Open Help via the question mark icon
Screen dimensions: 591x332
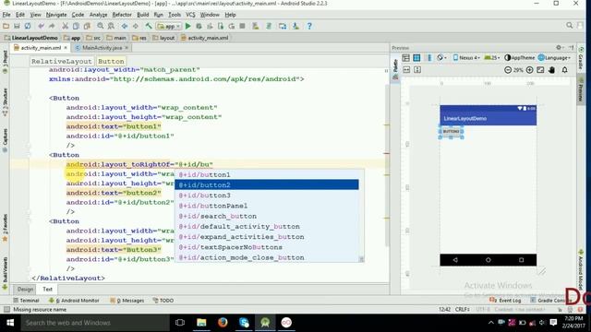pos(309,26)
